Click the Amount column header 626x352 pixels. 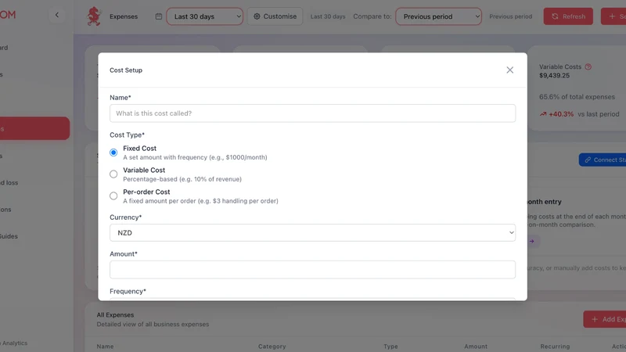(476, 347)
